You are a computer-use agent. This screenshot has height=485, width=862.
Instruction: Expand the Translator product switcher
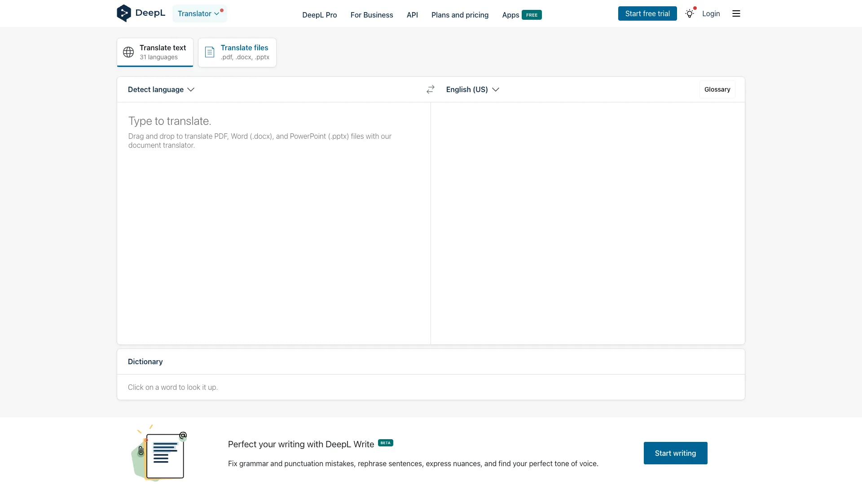tap(199, 13)
